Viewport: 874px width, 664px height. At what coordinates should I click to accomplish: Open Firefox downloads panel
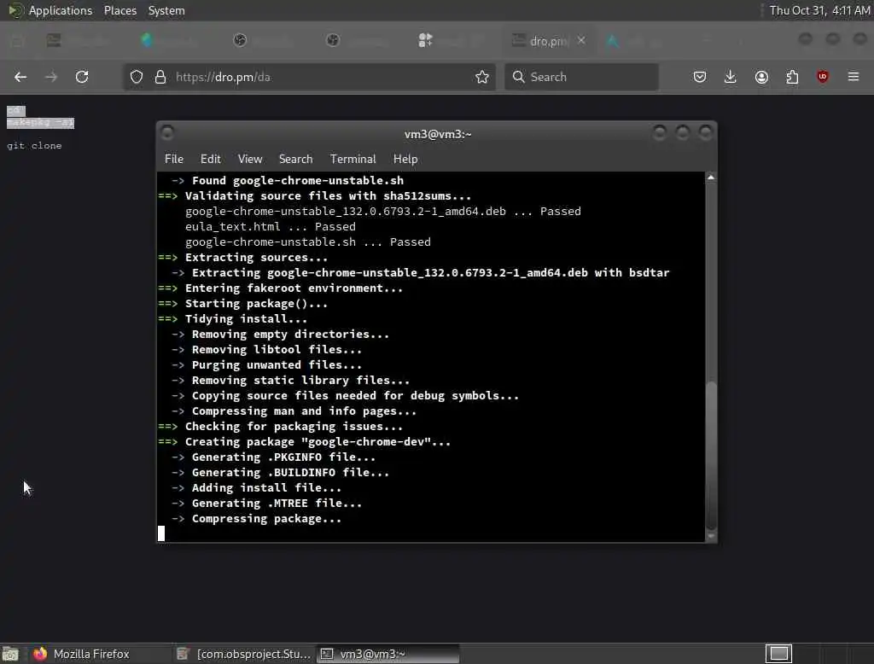(731, 77)
